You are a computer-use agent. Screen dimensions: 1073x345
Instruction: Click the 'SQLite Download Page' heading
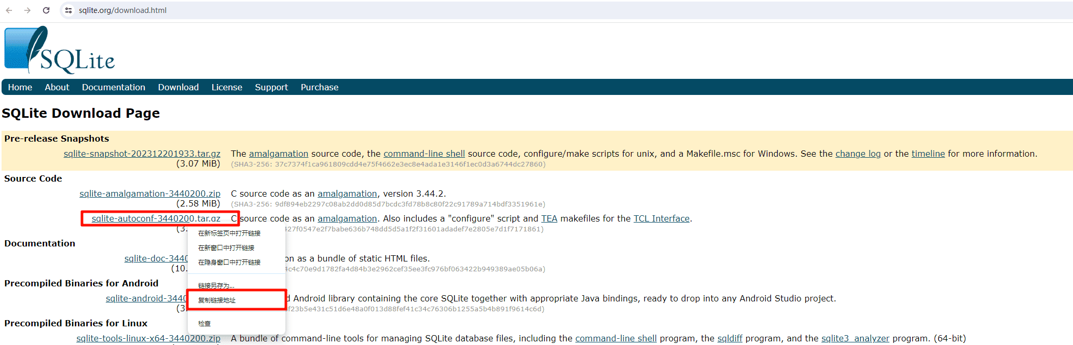click(81, 113)
